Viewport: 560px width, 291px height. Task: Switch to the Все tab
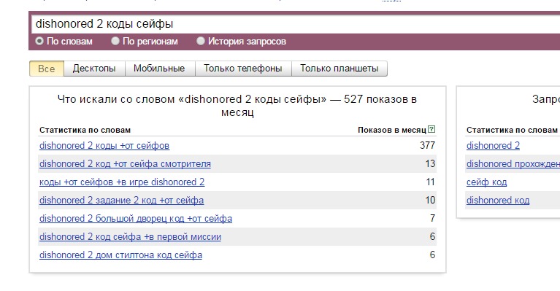pos(47,69)
